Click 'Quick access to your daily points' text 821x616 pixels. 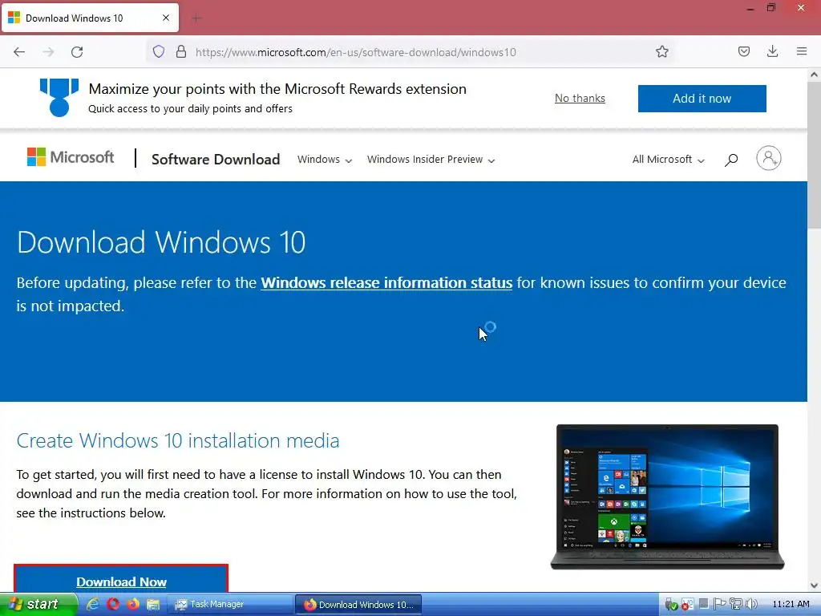pyautogui.click(x=190, y=109)
